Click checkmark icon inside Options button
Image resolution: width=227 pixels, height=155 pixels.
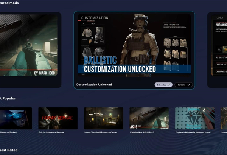point(188,85)
